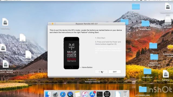This screenshot has width=173, height=97.
Task: Open the Trash in the dock
Action: [x=125, y=94]
